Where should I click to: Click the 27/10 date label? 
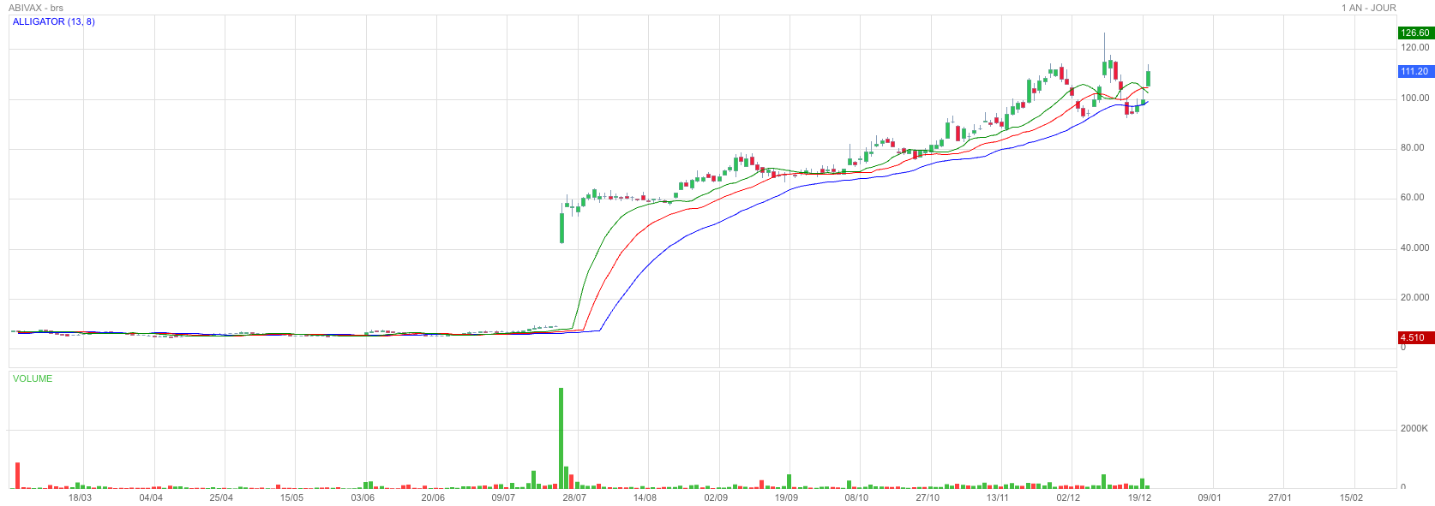coord(928,497)
